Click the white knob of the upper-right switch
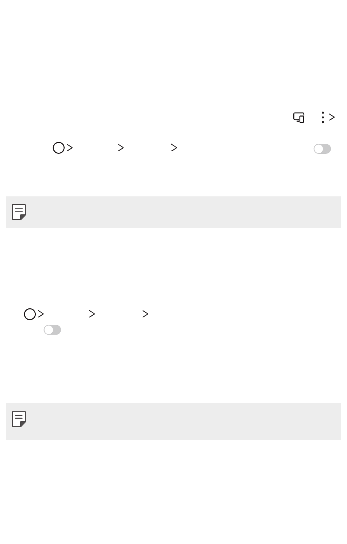 319,149
